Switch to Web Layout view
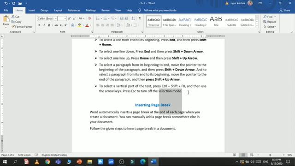The width and height of the screenshot is (295, 166). (252, 155)
